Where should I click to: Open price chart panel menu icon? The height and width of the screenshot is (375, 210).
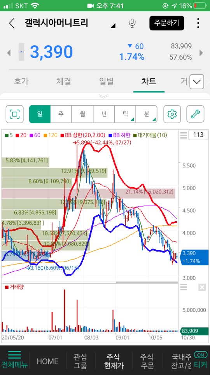(x=183, y=135)
